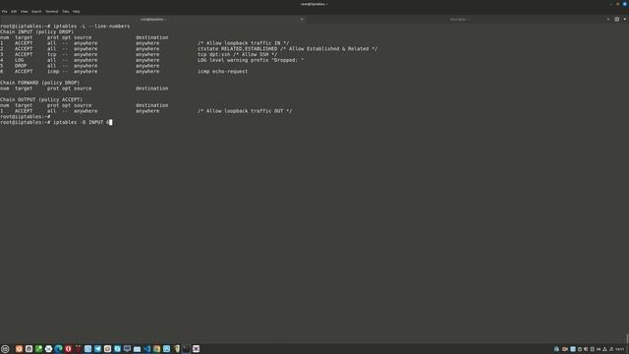Open the Help menu
This screenshot has height=354, width=629.
coord(77,11)
